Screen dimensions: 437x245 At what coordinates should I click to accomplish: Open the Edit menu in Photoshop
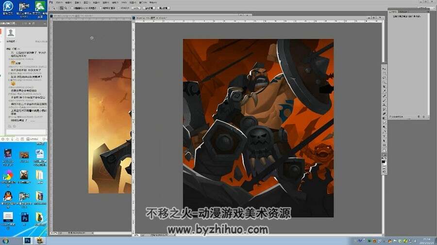[x=68, y=2]
